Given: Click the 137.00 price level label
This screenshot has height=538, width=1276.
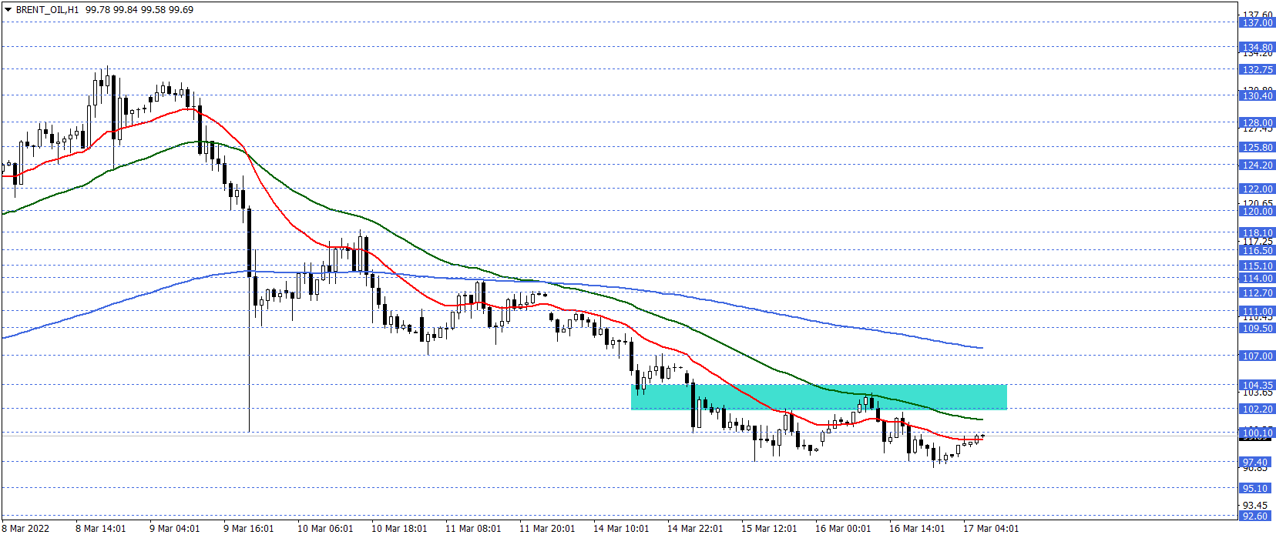Looking at the screenshot, I should tap(1257, 23).
